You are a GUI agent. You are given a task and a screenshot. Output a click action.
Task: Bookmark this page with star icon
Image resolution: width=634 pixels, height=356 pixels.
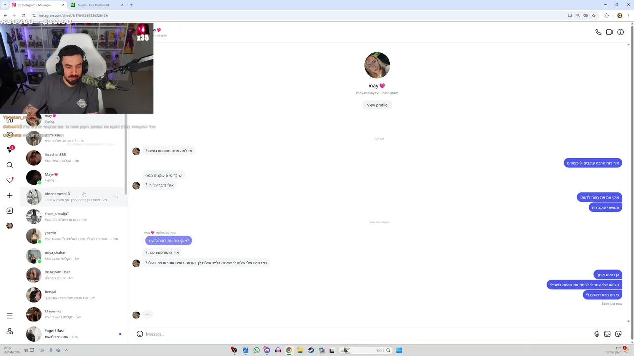pos(594,15)
